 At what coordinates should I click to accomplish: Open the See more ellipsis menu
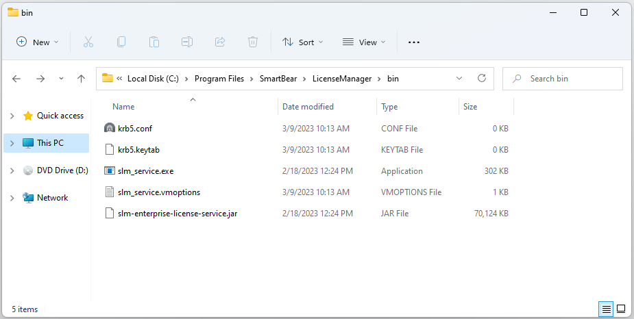[x=413, y=42]
